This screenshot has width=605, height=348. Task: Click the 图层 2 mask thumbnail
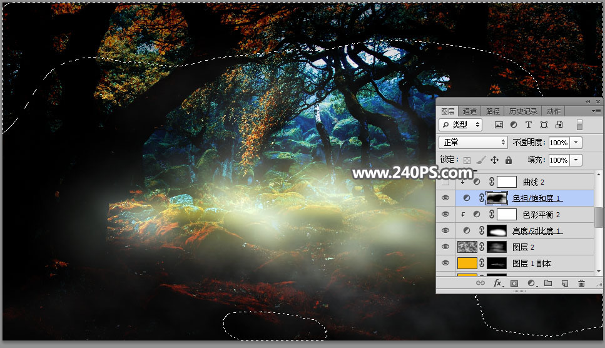pos(497,247)
